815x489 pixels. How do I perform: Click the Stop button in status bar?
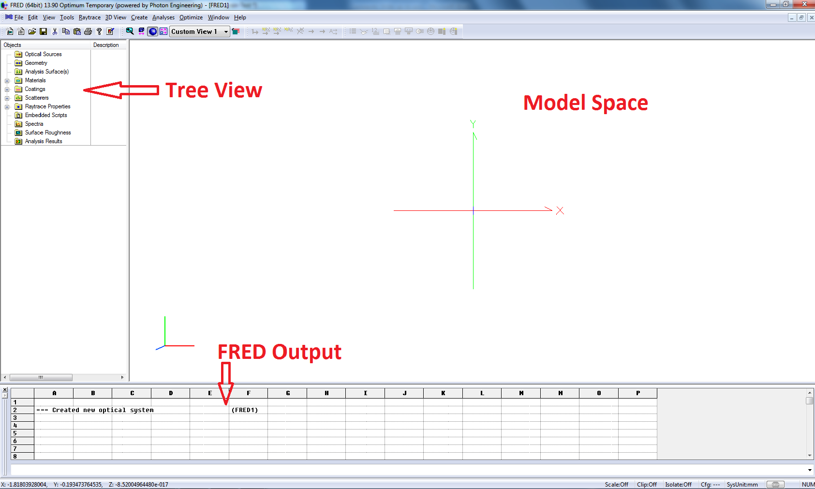[x=775, y=484]
